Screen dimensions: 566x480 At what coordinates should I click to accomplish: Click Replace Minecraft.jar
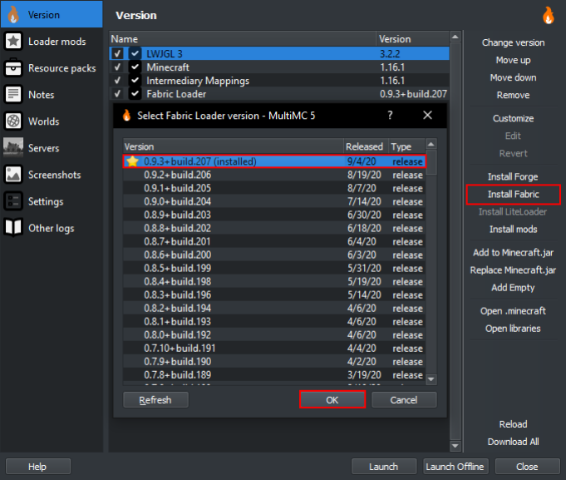pos(514,270)
